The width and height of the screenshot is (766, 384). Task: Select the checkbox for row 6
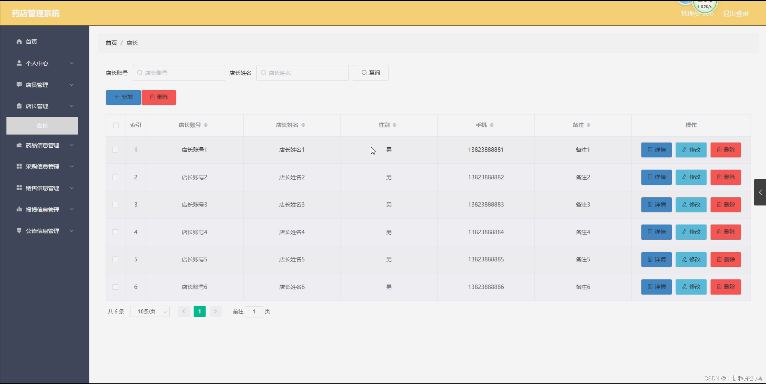coord(115,287)
